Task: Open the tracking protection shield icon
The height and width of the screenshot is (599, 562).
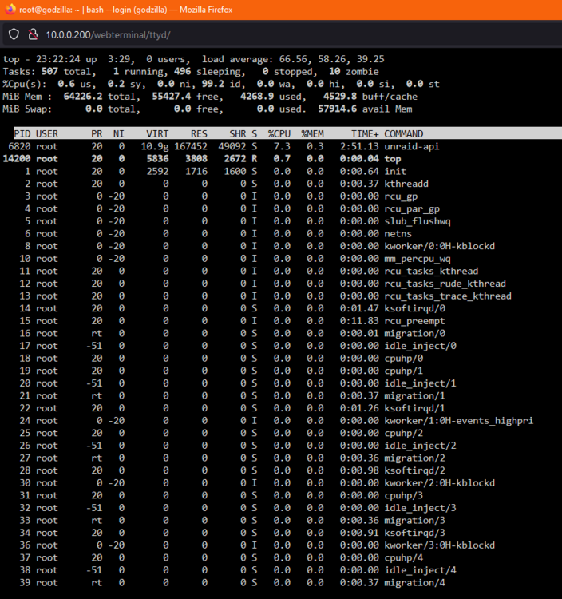Action: [x=14, y=34]
